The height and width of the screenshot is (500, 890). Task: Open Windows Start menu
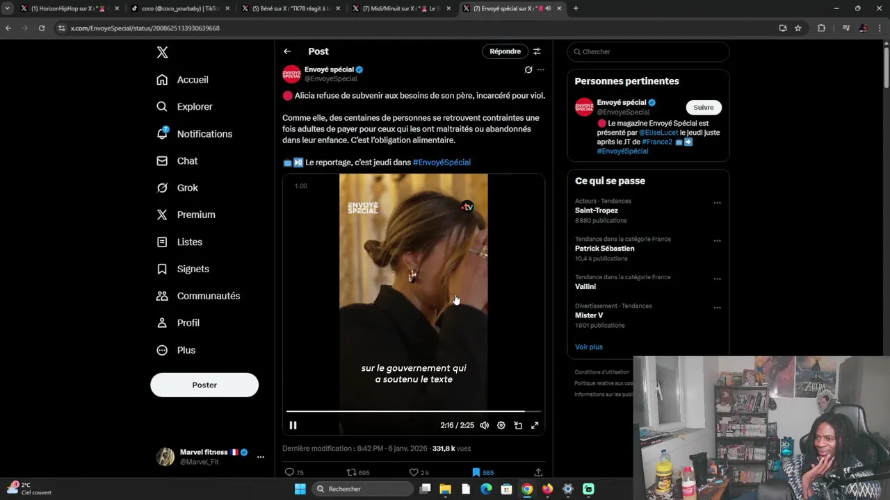pyautogui.click(x=300, y=489)
